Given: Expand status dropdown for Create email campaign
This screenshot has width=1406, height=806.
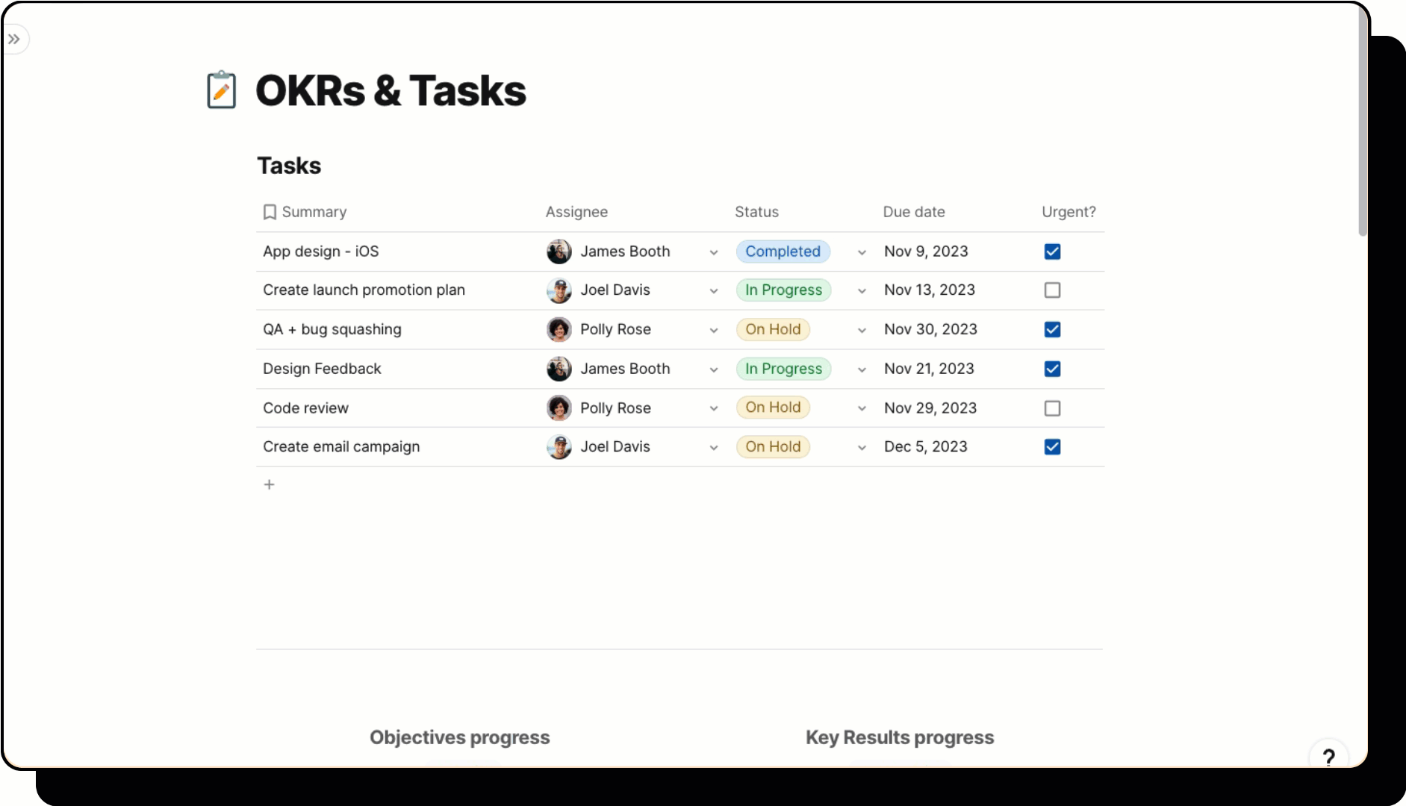Looking at the screenshot, I should click(862, 447).
